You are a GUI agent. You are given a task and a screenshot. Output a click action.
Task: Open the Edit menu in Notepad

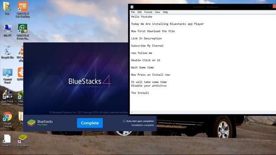pyautogui.click(x=139, y=12)
